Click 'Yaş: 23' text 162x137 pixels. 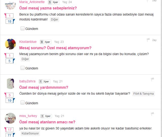pos(59,42)
